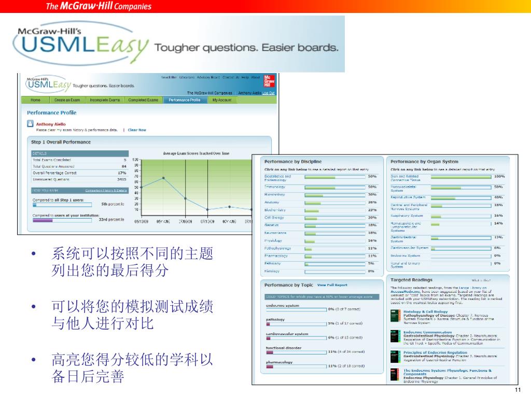Click the Performance Profile page heading
Image resolution: width=531 pixels, height=398 pixels.
[52, 112]
